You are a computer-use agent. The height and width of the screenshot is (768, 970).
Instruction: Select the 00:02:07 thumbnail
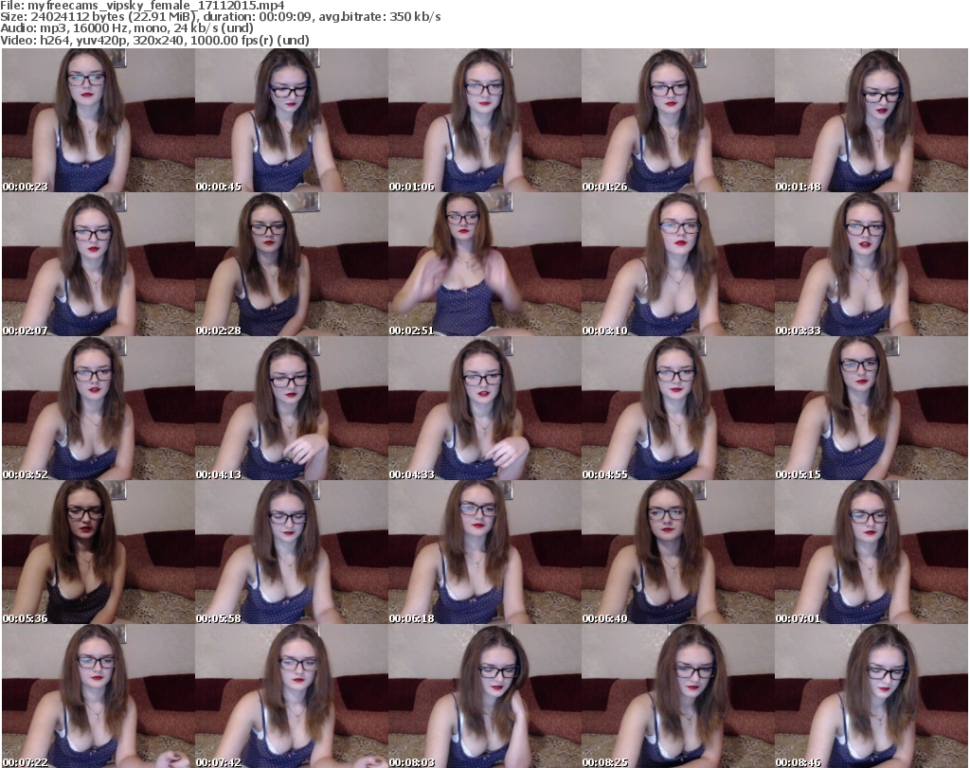[99, 264]
